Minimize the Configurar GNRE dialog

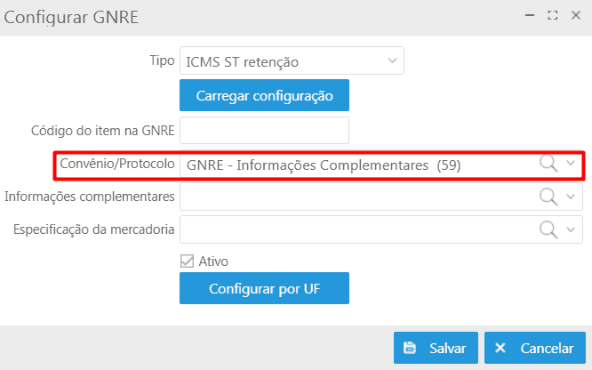click(530, 15)
